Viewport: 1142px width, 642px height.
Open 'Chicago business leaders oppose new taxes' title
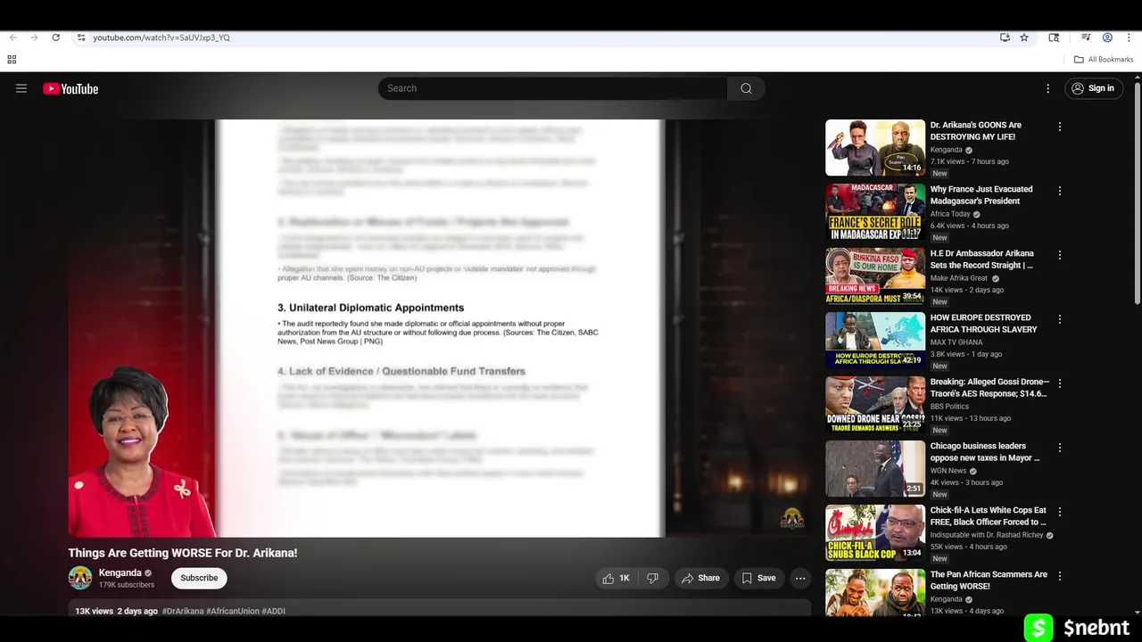point(985,451)
